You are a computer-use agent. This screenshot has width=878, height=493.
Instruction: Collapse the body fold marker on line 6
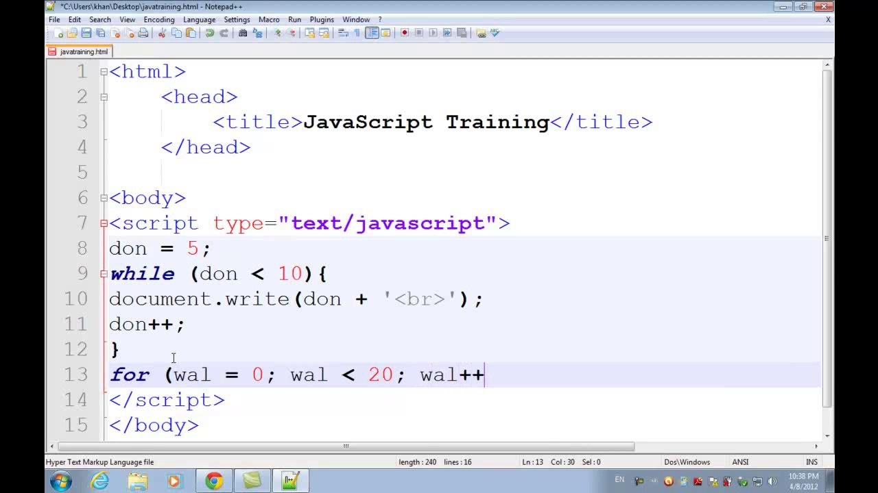(x=104, y=198)
